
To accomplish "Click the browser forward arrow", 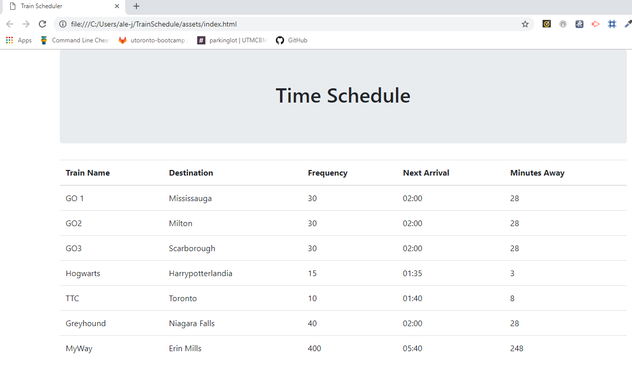I will [26, 24].
